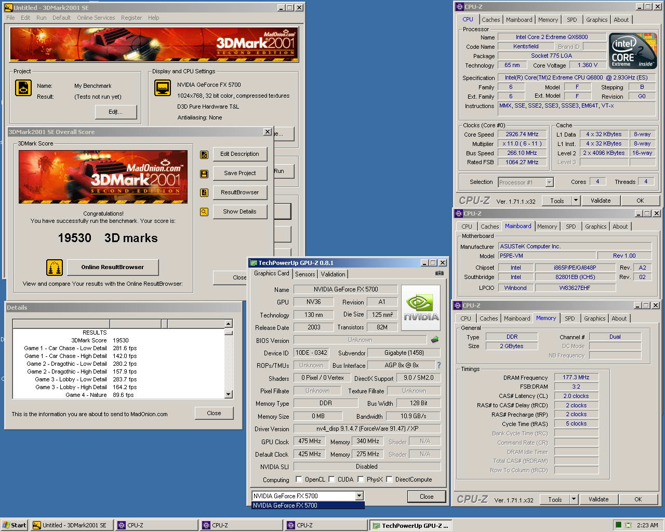Screen dimensions: 665x532
Task: Click the Online ResultBrowser button
Action: point(113,268)
